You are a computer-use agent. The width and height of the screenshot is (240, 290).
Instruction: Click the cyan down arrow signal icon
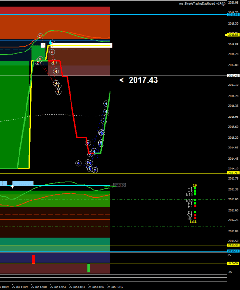click(51, 43)
